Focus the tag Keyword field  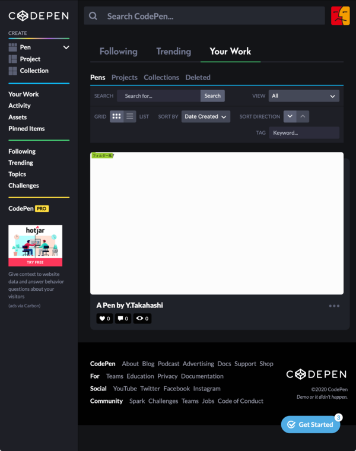point(304,132)
